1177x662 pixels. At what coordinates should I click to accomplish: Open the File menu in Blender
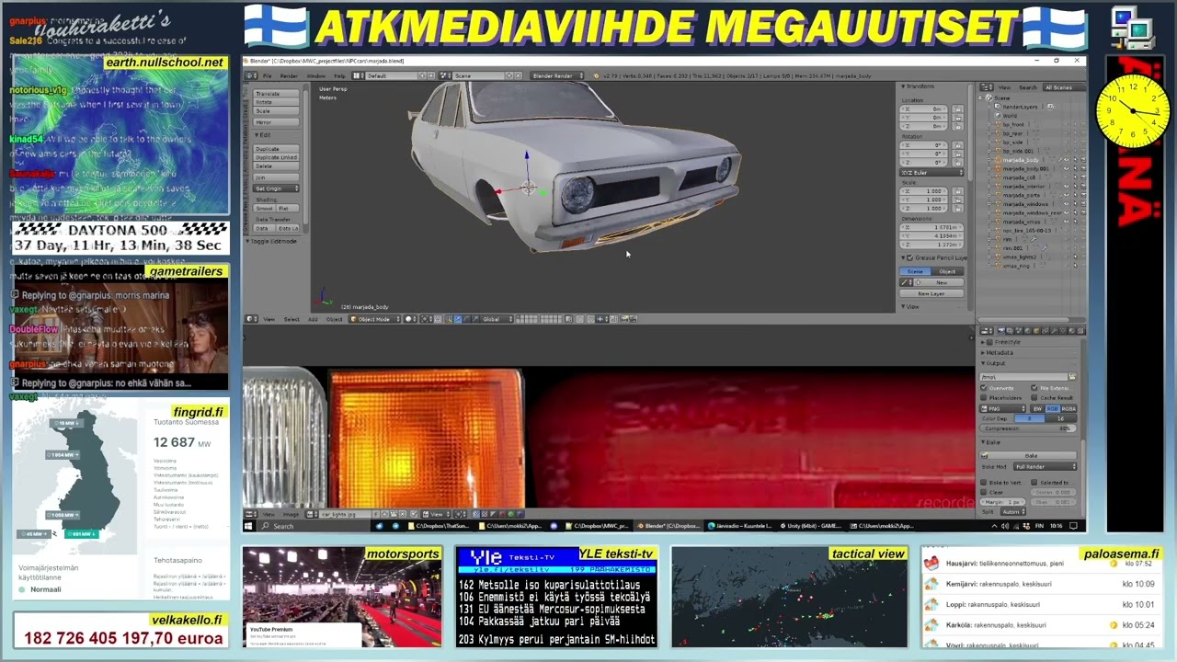268,75
